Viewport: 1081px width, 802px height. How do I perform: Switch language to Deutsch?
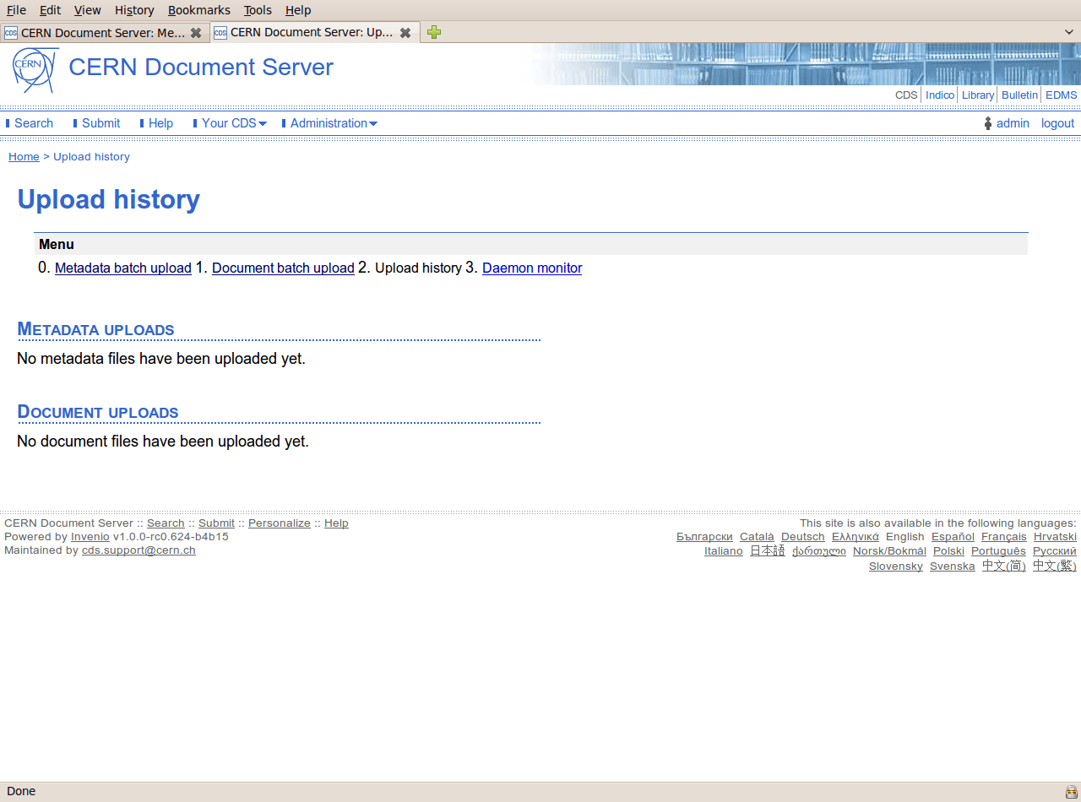point(803,537)
